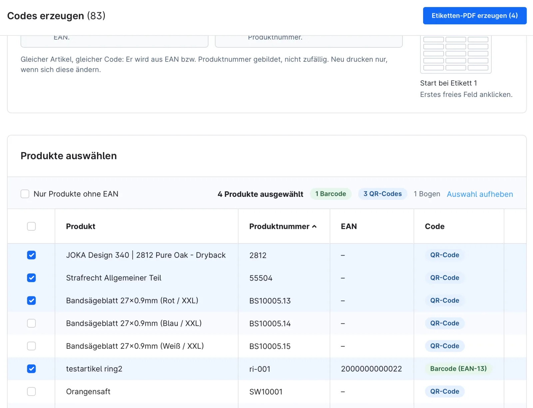Check the Orangensaft row checkbox
Image resolution: width=533 pixels, height=408 pixels.
tap(31, 392)
